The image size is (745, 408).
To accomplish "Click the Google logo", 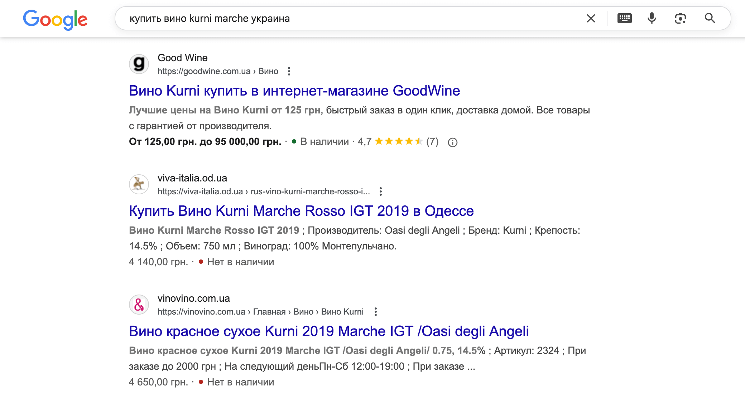I will [x=55, y=19].
